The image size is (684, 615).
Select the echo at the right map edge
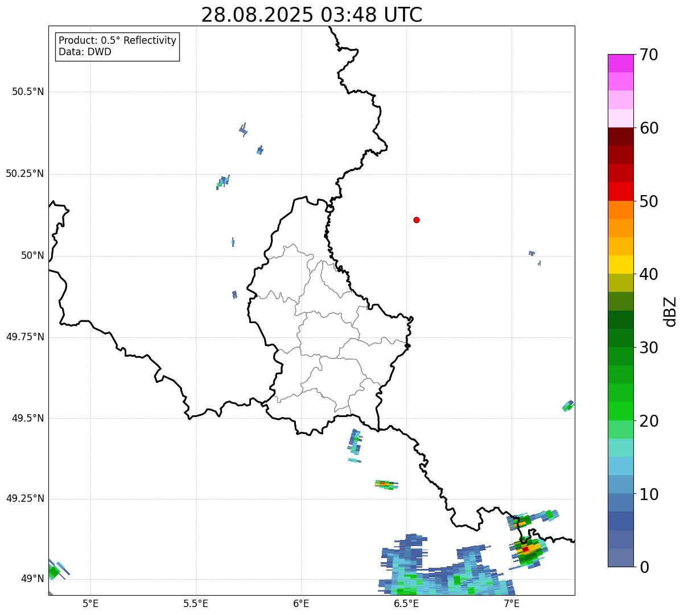(x=568, y=406)
